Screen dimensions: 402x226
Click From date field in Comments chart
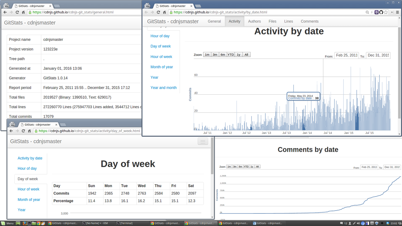(x=369, y=167)
